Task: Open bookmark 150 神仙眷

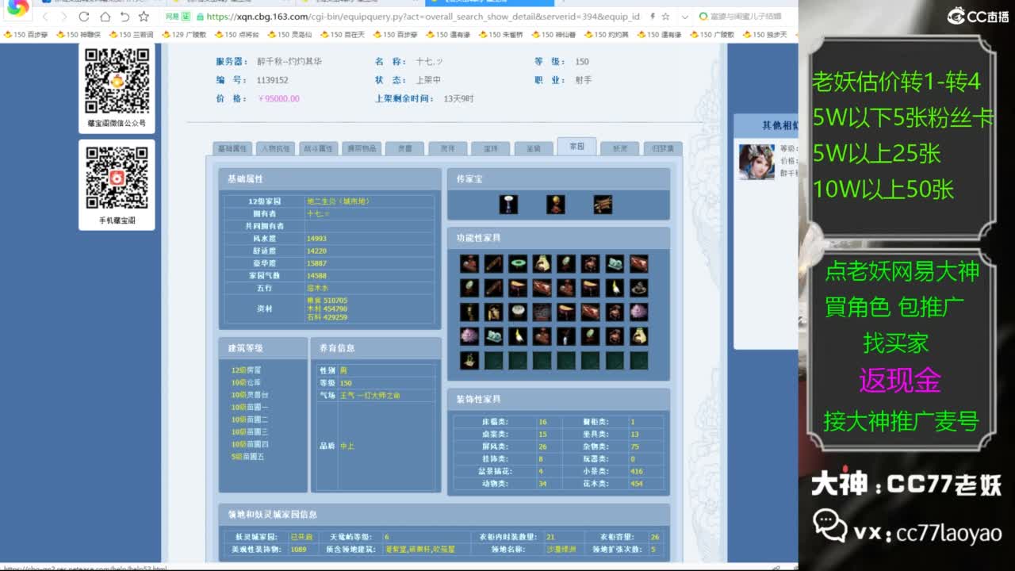Action: [x=553, y=35]
